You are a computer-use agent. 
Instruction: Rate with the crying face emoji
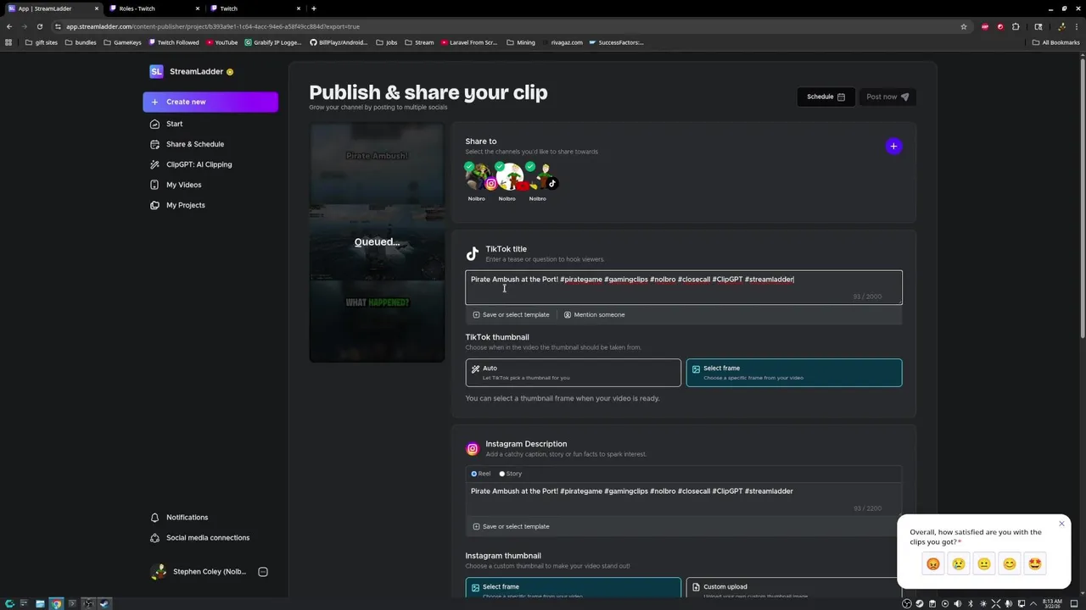click(959, 563)
